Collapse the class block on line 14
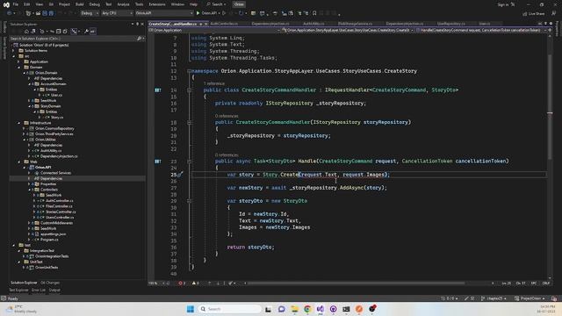This screenshot has width=562, height=316. (x=189, y=90)
